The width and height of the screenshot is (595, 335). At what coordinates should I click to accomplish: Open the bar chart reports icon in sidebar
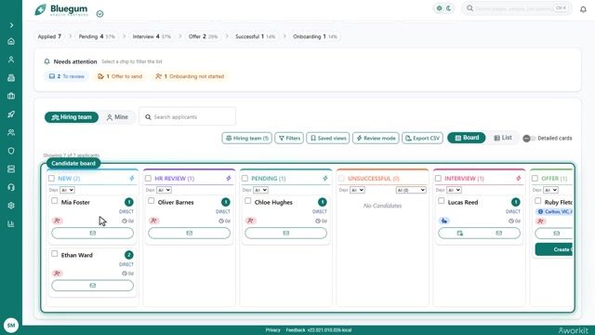pyautogui.click(x=11, y=223)
